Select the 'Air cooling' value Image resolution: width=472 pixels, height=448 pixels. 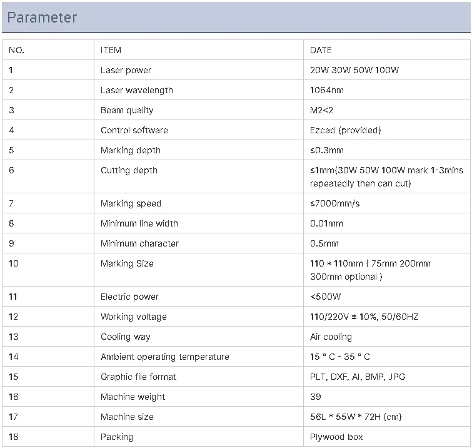coord(331,337)
